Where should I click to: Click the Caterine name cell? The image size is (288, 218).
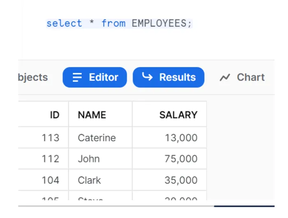click(x=97, y=138)
